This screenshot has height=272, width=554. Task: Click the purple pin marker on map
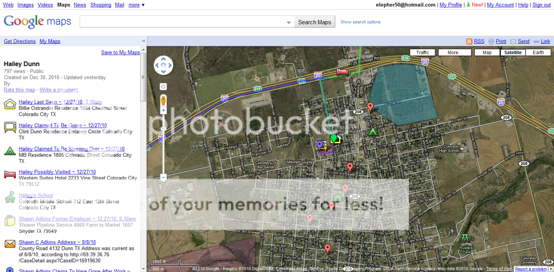320,144
